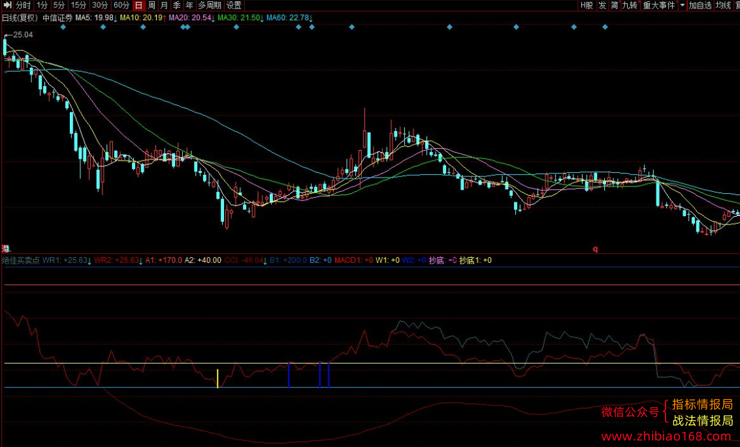Click the first blue diamond event marker
Viewport: 740px width, 447px height.
(63, 27)
